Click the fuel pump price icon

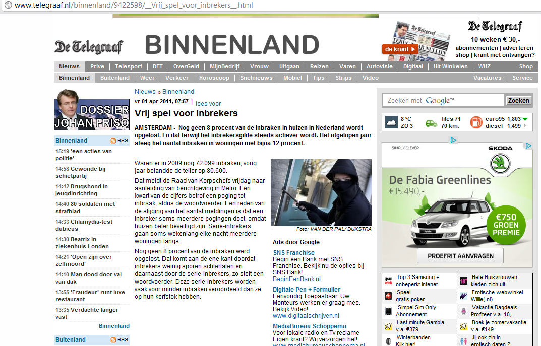click(x=476, y=122)
